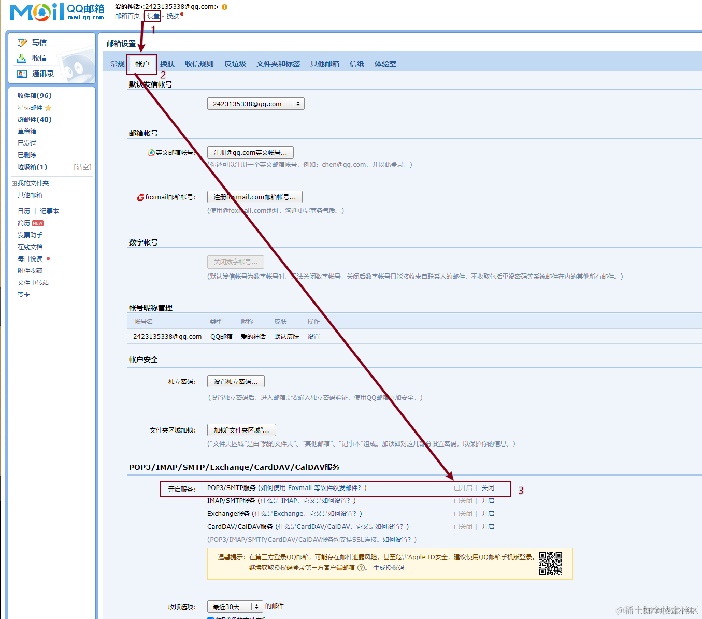Switch to the 常规 settings tab
Viewport: 702px width, 619px height.
click(x=118, y=64)
